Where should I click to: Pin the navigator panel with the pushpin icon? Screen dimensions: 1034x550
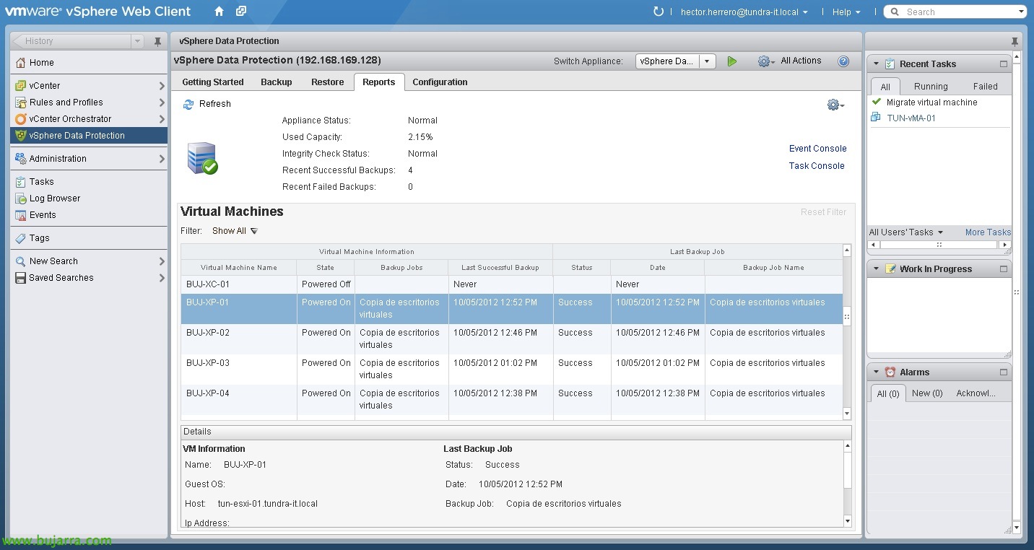(x=157, y=41)
